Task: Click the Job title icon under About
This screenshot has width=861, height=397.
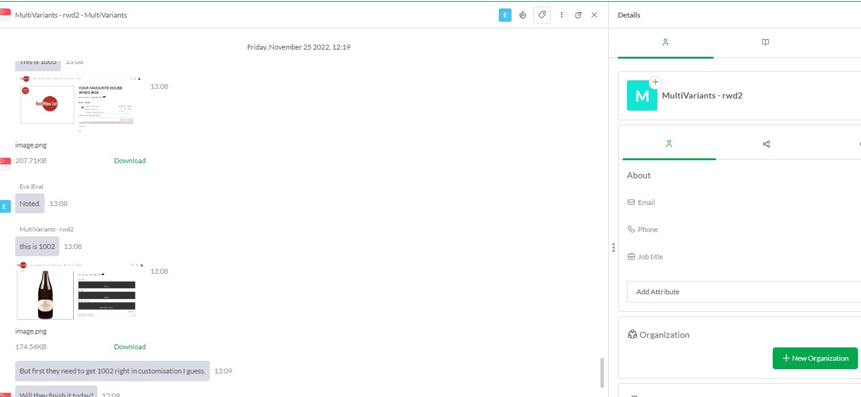Action: [x=631, y=256]
